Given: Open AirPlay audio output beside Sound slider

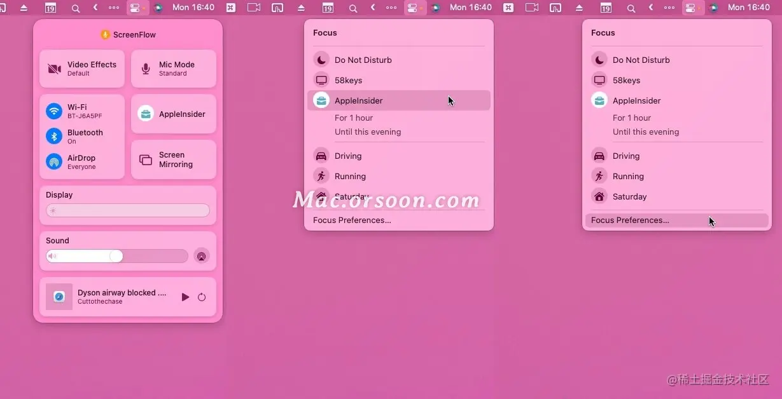Looking at the screenshot, I should click(201, 256).
